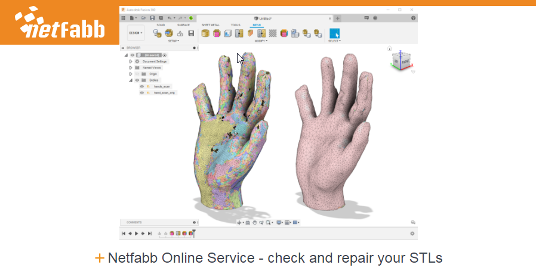Select the pink cube mesh Modify tool
The height and width of the screenshot is (274, 536).
pyautogui.click(x=217, y=33)
